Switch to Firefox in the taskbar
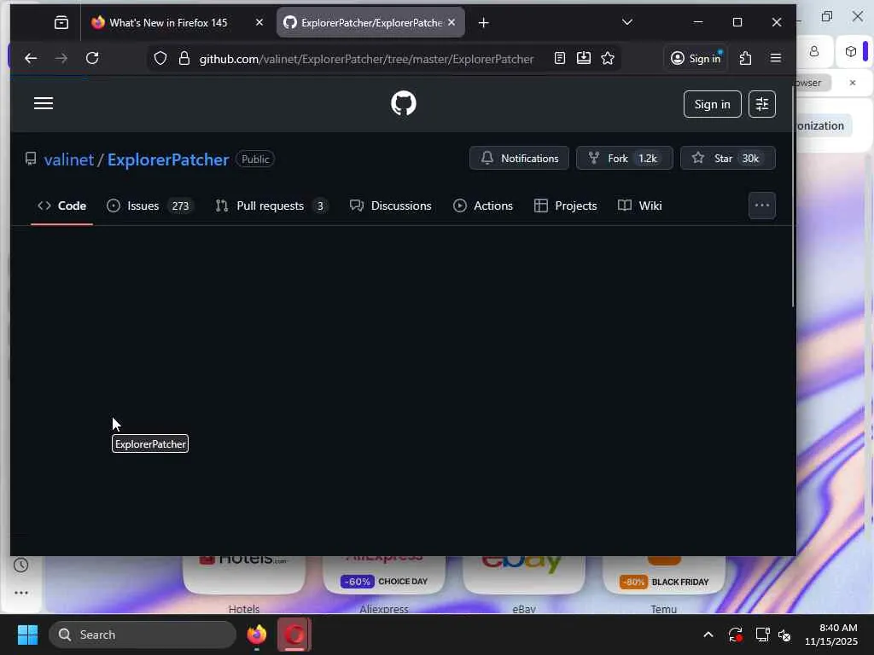The height and width of the screenshot is (655, 874). click(x=257, y=635)
